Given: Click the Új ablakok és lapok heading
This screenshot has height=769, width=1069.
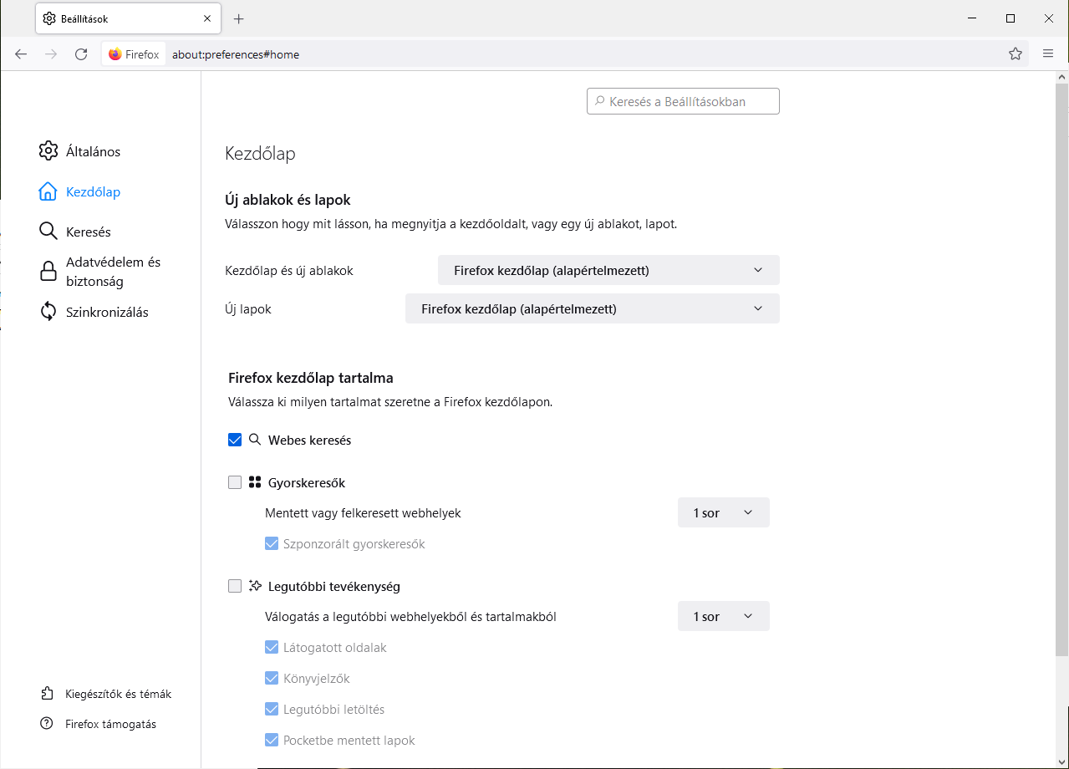Looking at the screenshot, I should pyautogui.click(x=288, y=200).
